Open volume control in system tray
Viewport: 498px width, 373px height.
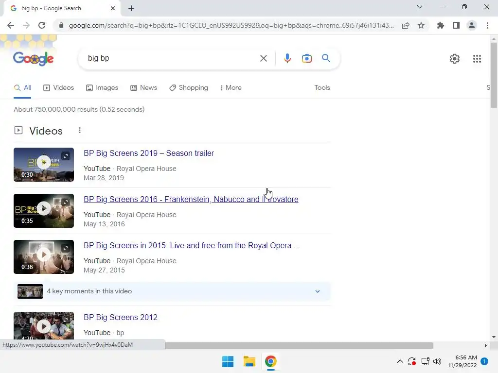point(437,361)
